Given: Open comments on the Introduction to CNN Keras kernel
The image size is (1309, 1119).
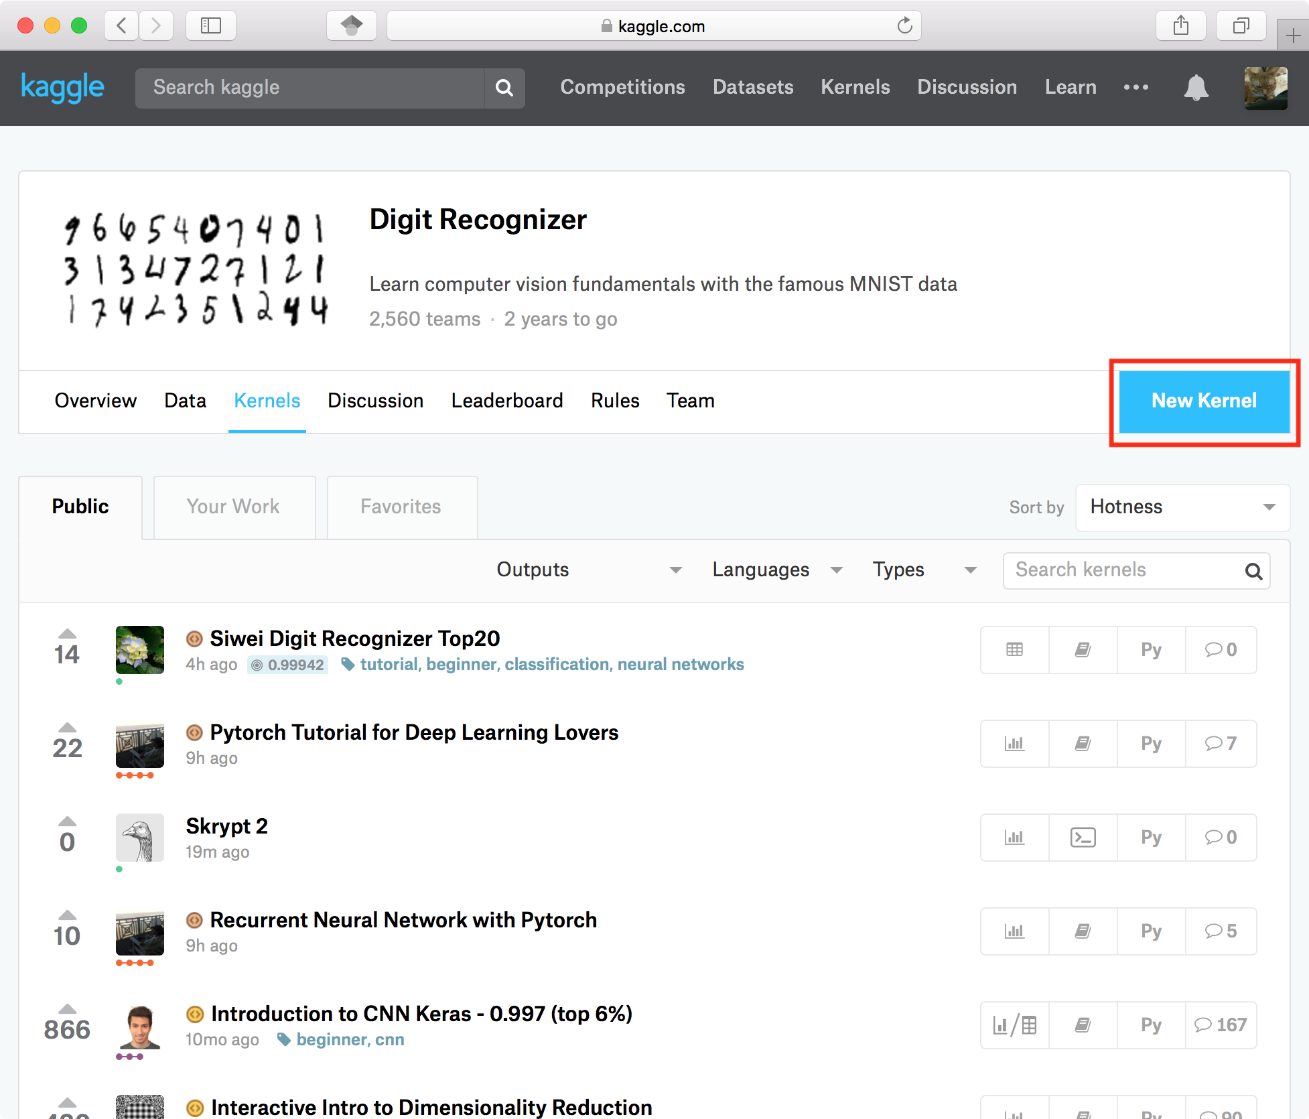Looking at the screenshot, I should (x=1220, y=1025).
